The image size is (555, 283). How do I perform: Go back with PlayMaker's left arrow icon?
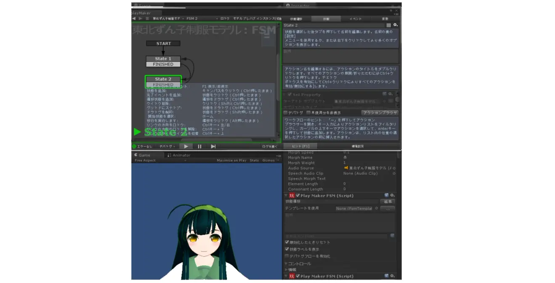coord(134,18)
